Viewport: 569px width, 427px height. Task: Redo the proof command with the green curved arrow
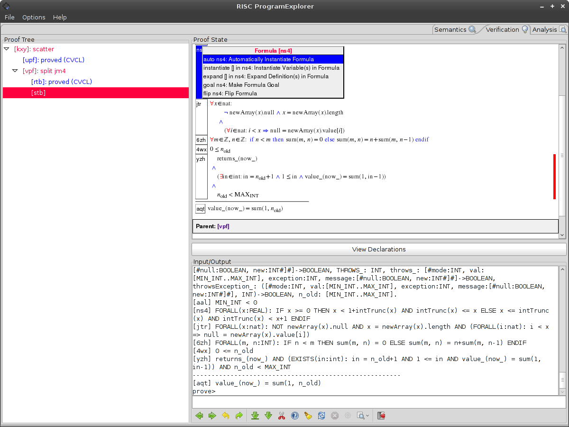(239, 416)
